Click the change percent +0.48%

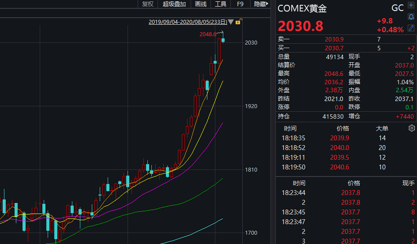[390, 30]
